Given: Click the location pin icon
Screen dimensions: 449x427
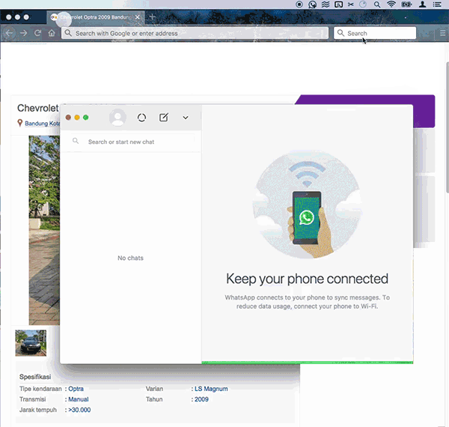Looking at the screenshot, I should (x=19, y=123).
